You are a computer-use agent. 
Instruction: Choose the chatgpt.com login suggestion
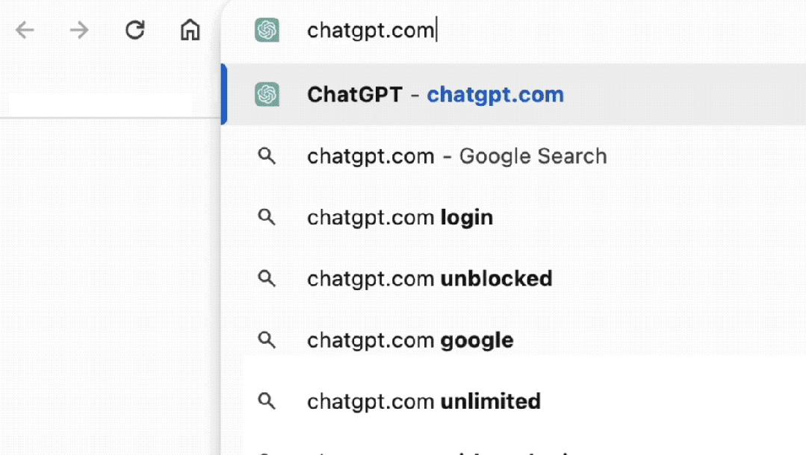(400, 217)
